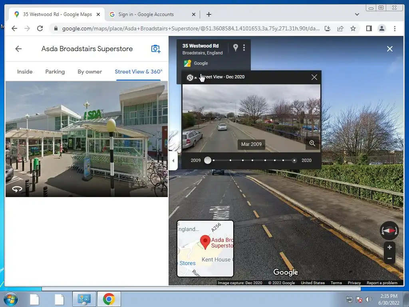Show location pin for 35 Westwood Rd
This screenshot has width=409, height=307.
click(x=236, y=48)
